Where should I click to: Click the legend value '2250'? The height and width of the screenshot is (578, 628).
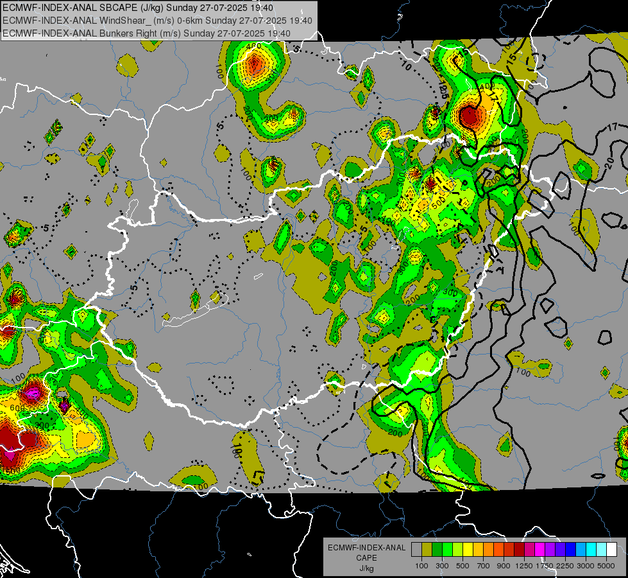(x=565, y=566)
